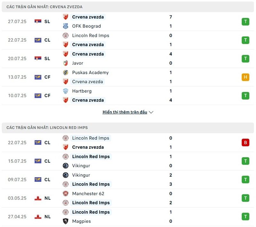Open OFK Beograd team link
The height and width of the screenshot is (227, 256).
coord(86,26)
